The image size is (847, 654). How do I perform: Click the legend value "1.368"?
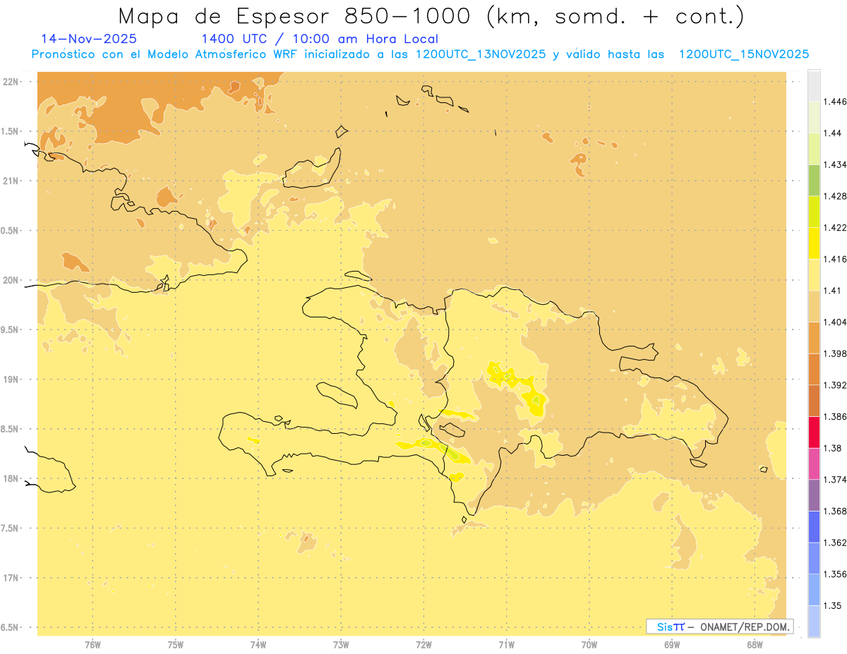[835, 511]
